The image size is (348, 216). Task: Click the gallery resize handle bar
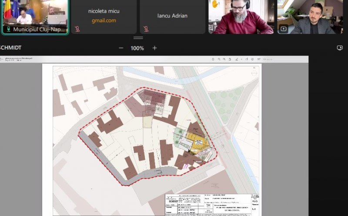click(x=138, y=38)
